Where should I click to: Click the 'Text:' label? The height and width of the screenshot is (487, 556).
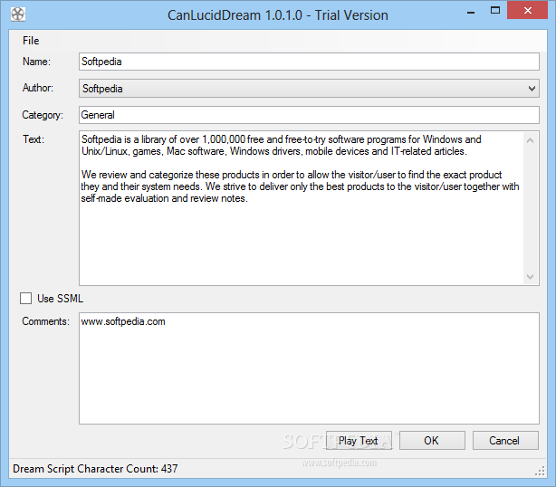(34, 139)
